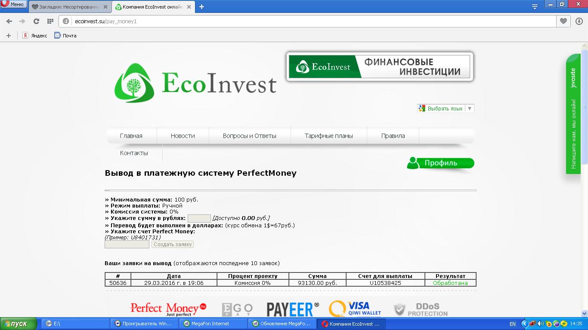
Task: Open the Новости menu item
Action: click(x=183, y=136)
